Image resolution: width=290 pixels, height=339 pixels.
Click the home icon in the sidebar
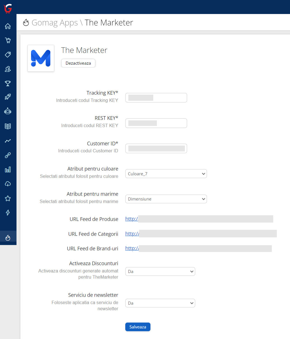pos(8,26)
